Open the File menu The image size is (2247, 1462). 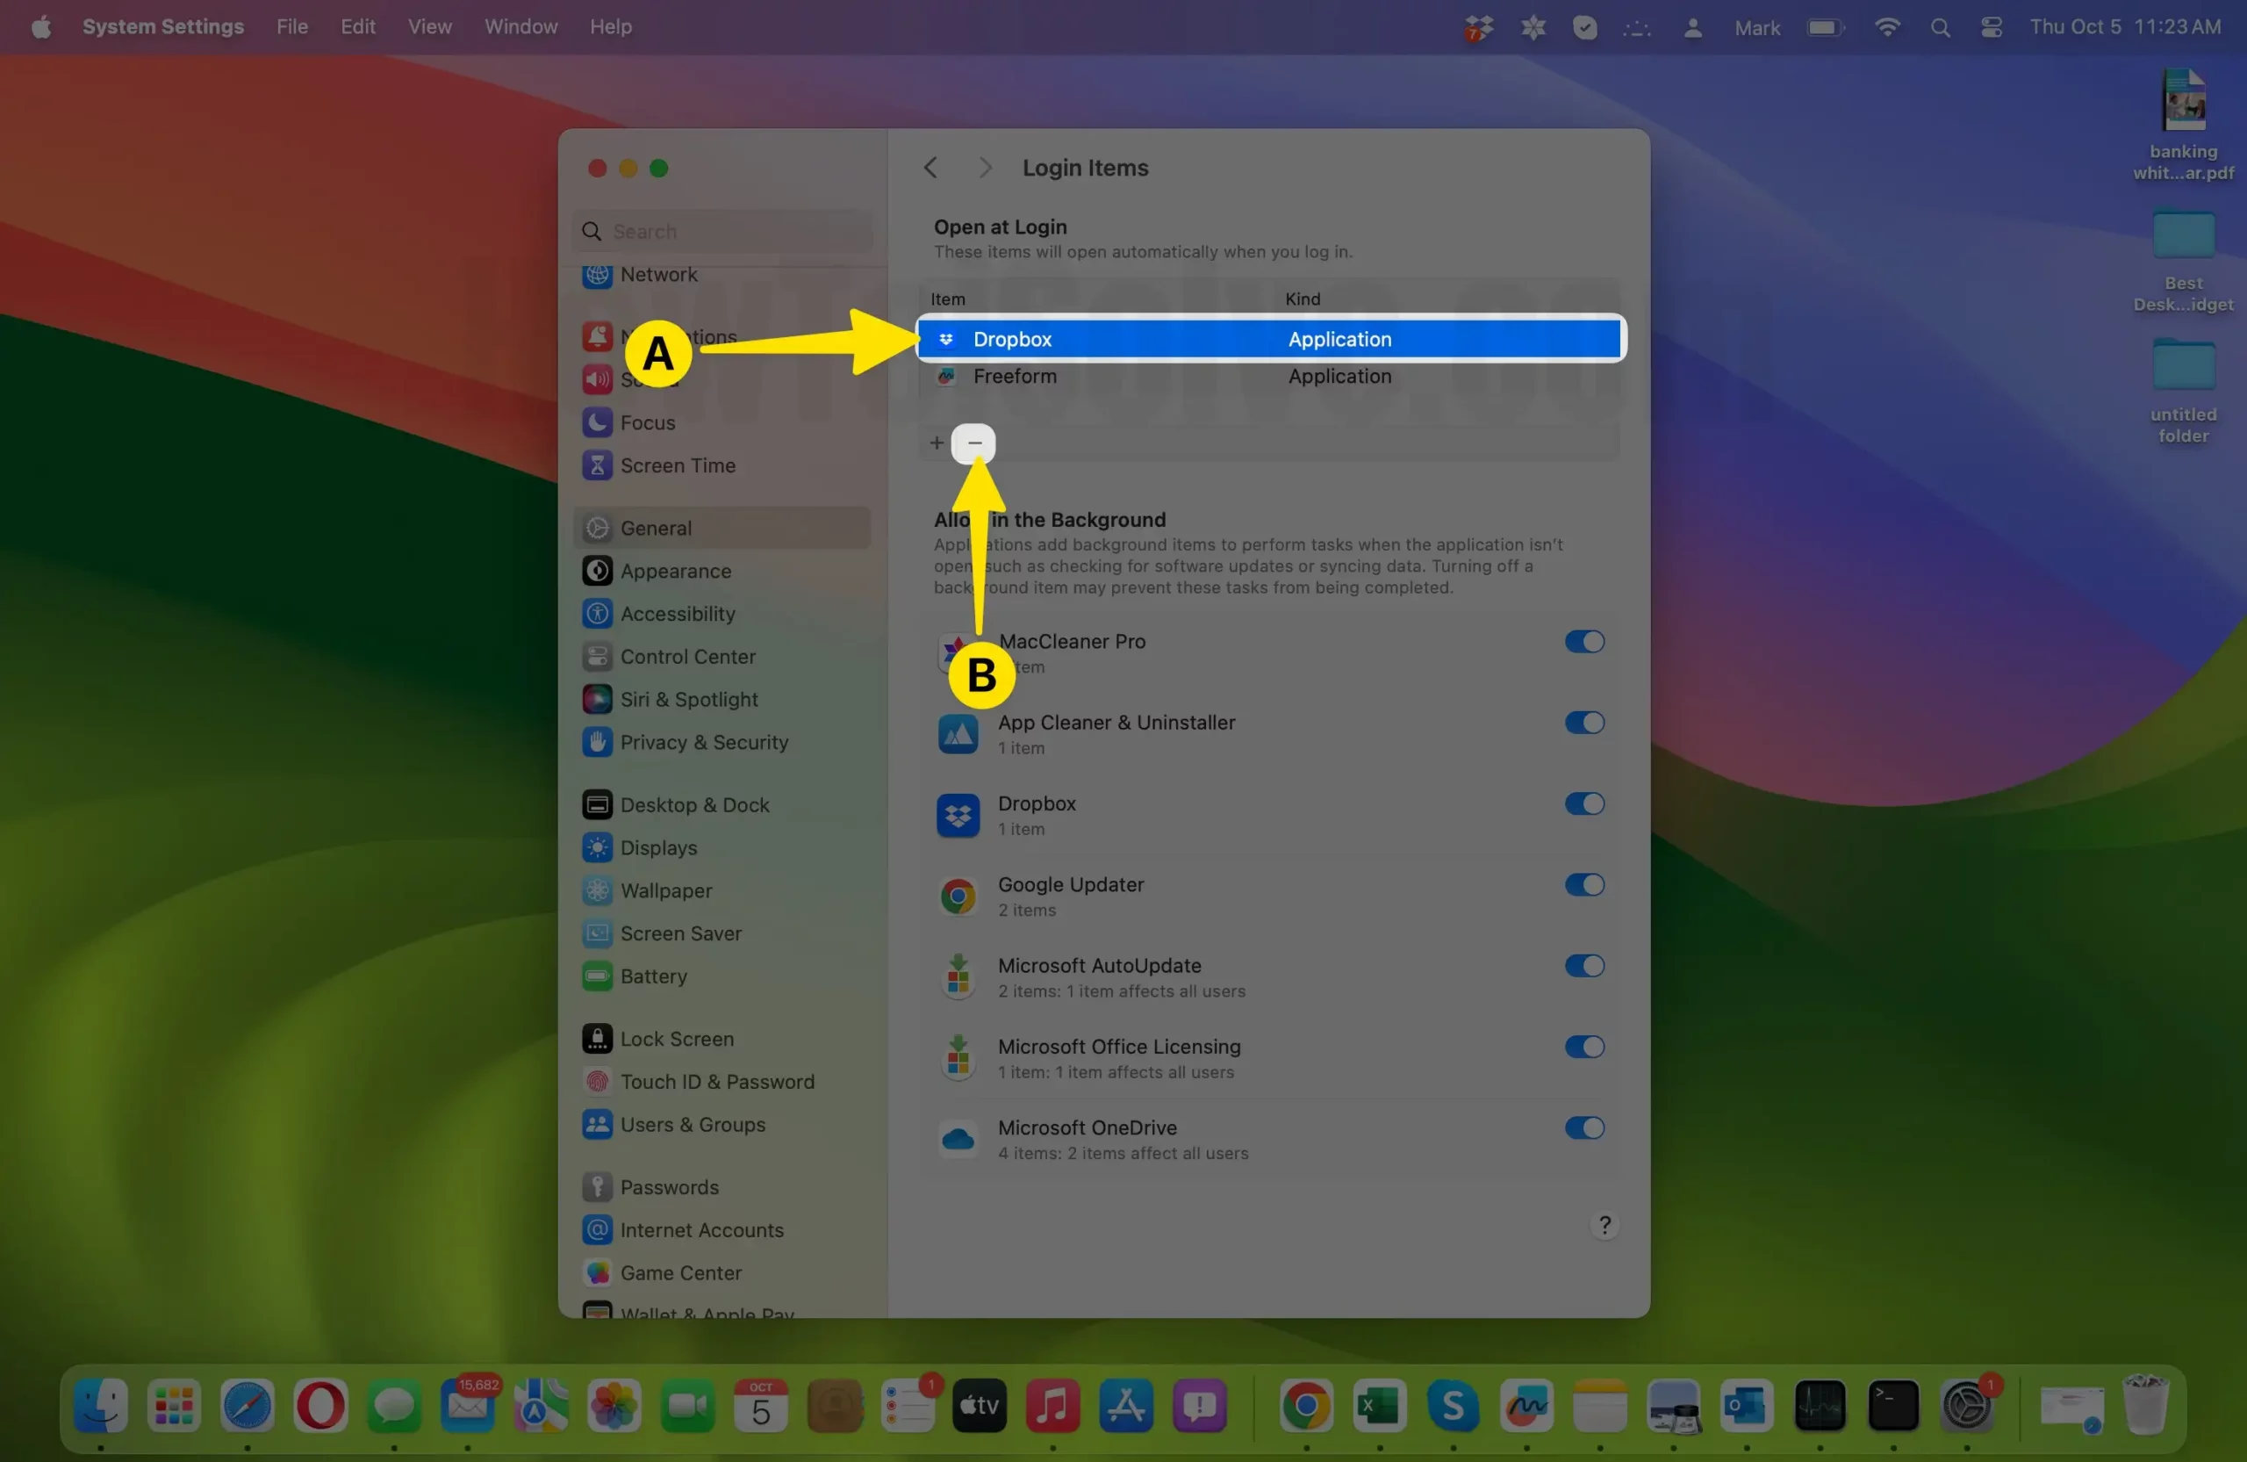[x=291, y=26]
